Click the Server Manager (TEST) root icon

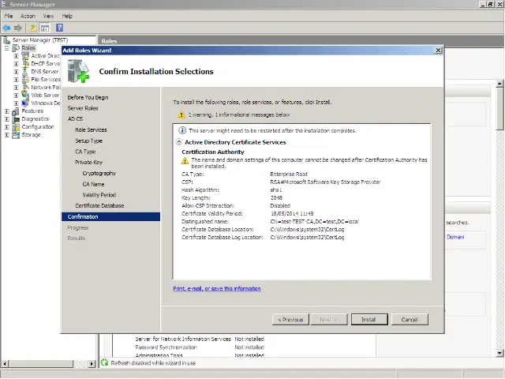[x=6, y=40]
